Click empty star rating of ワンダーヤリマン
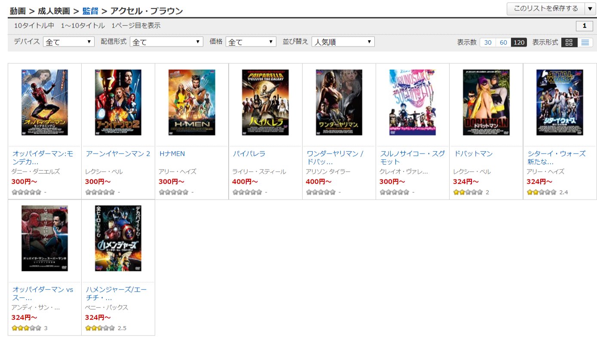This screenshot has width=597, height=350. coord(320,192)
